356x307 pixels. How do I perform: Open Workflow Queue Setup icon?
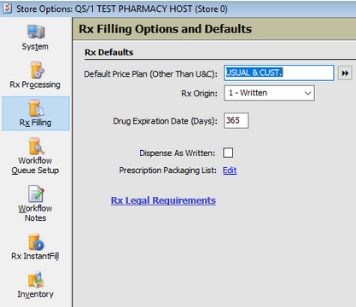[x=36, y=146]
